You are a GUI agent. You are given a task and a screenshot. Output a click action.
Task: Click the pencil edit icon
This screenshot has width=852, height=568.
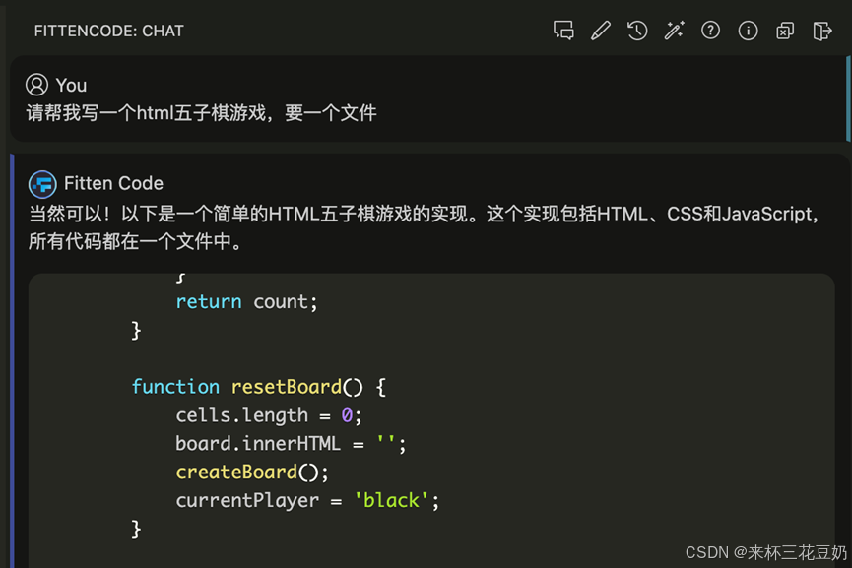click(x=601, y=31)
